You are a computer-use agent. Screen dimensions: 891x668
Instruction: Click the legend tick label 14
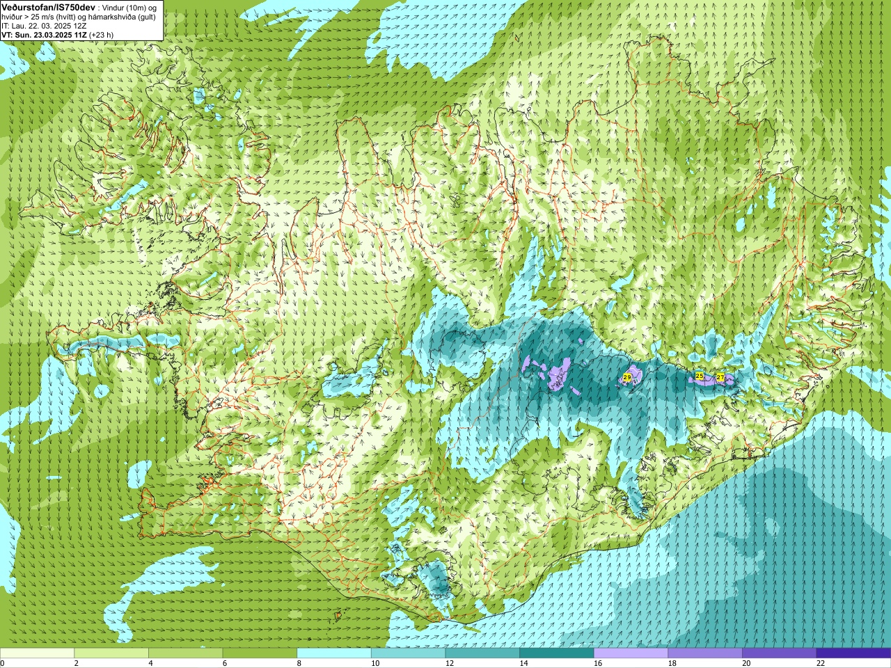pos(524,663)
